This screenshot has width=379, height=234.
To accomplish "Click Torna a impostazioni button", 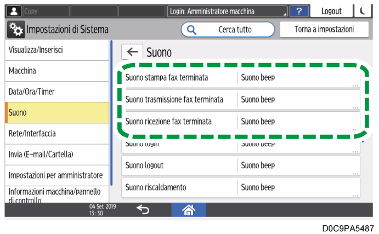I will (x=325, y=30).
